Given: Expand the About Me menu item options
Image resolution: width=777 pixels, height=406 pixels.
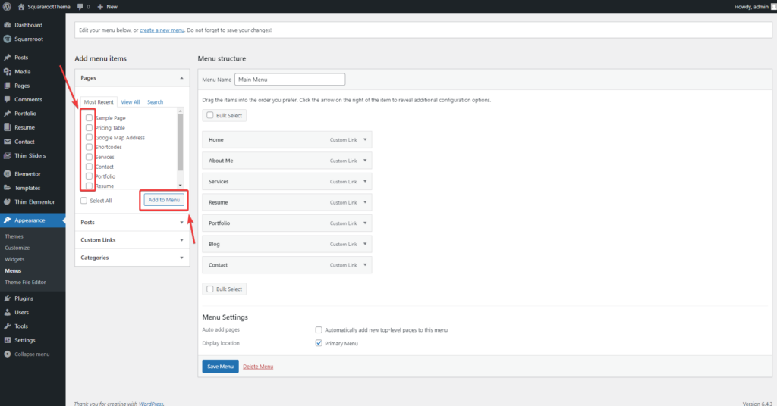Looking at the screenshot, I should click(365, 161).
